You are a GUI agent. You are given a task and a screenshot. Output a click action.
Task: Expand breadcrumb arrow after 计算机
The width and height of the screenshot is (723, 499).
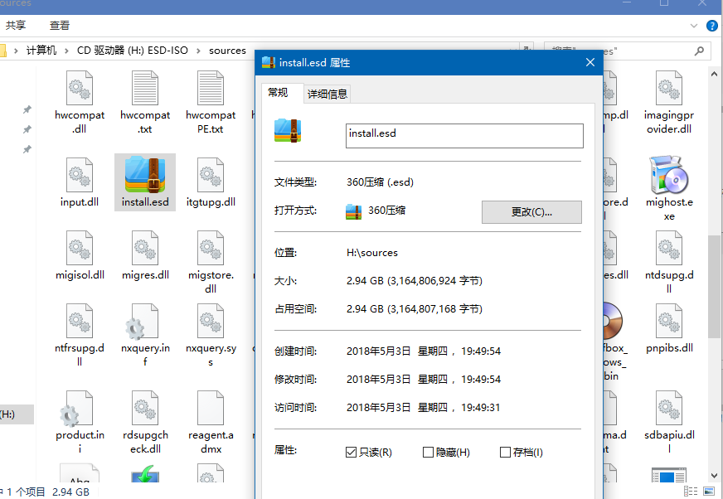[x=67, y=51]
